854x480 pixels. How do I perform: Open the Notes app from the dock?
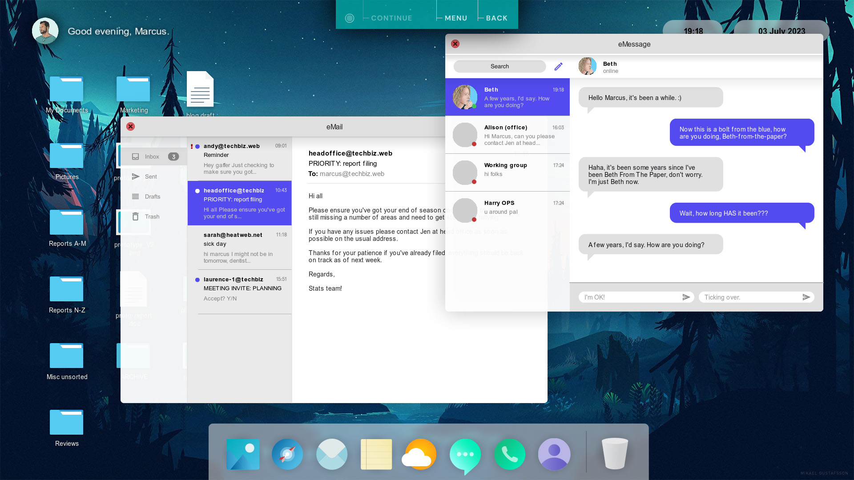click(376, 454)
